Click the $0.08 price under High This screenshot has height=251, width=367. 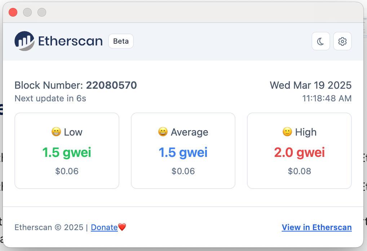coord(299,171)
